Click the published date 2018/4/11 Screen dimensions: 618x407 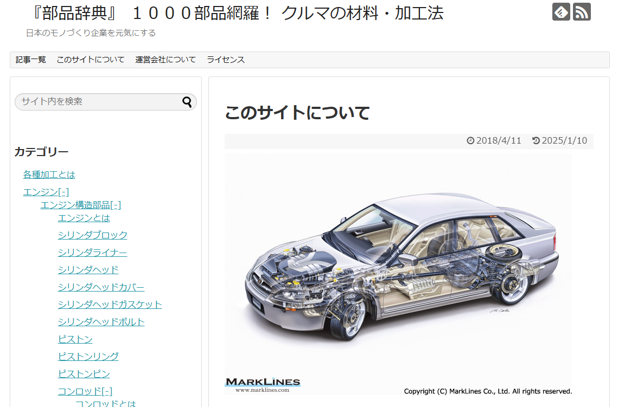click(x=494, y=140)
